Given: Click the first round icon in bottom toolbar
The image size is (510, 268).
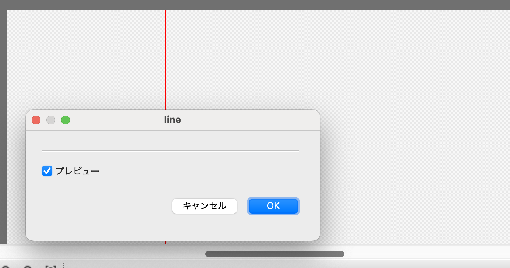Looking at the screenshot, I should pos(5,266).
